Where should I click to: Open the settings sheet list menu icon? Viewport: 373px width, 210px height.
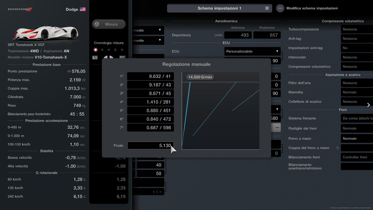(267, 8)
